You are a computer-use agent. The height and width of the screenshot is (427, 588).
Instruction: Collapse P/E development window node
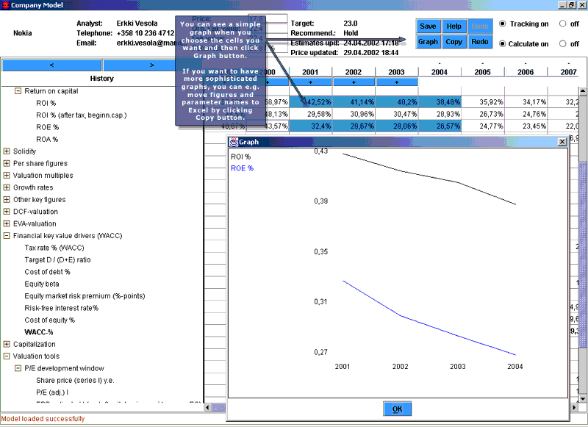coord(18,368)
